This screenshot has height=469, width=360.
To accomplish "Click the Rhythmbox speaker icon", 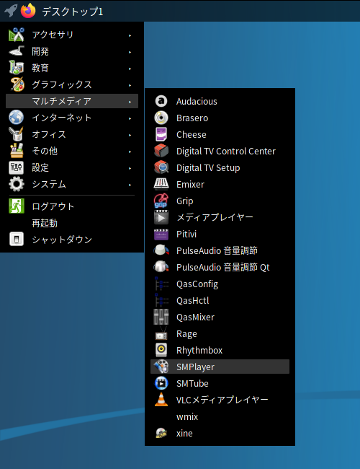I will pyautogui.click(x=161, y=350).
